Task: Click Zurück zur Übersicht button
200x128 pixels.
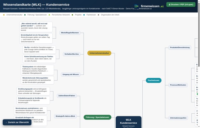Action: click(17, 122)
